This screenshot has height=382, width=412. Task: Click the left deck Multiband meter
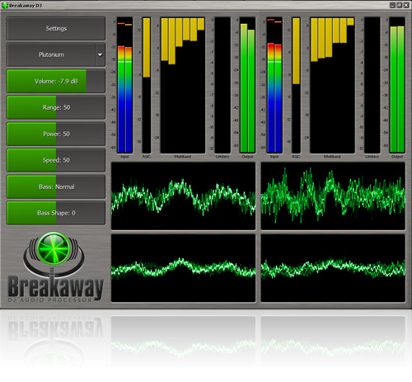[183, 85]
